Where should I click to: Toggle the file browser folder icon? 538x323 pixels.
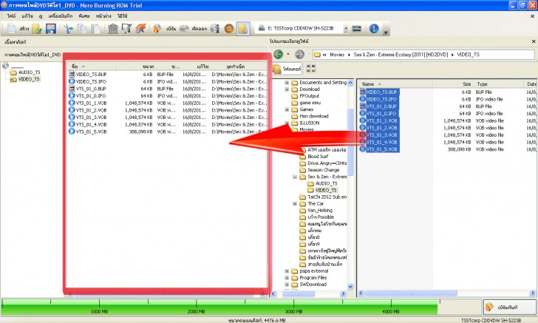point(243,29)
